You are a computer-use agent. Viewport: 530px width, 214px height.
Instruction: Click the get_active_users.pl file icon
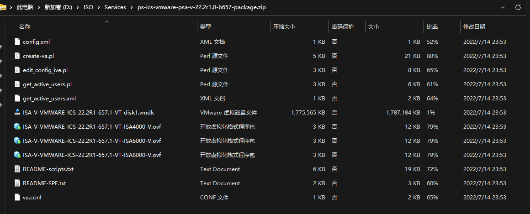tap(17, 84)
